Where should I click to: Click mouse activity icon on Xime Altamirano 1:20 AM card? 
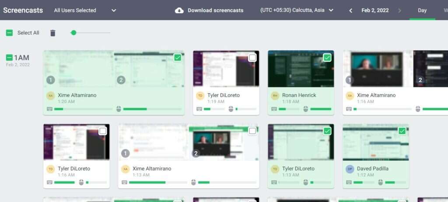click(119, 109)
